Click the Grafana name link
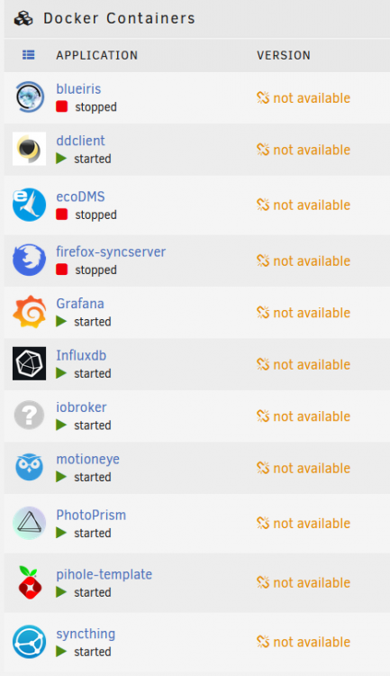The height and width of the screenshot is (676, 390). 80,304
